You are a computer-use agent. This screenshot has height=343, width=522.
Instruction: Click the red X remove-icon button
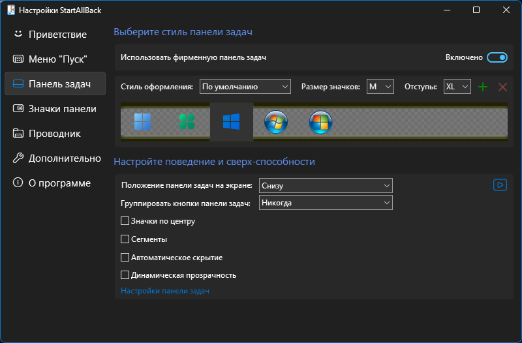502,87
